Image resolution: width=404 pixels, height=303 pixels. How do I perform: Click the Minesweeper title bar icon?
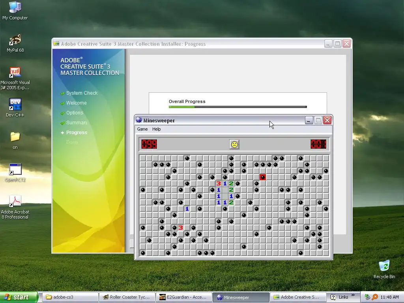pyautogui.click(x=139, y=120)
